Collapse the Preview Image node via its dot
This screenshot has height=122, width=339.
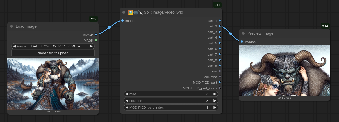coord(243,33)
